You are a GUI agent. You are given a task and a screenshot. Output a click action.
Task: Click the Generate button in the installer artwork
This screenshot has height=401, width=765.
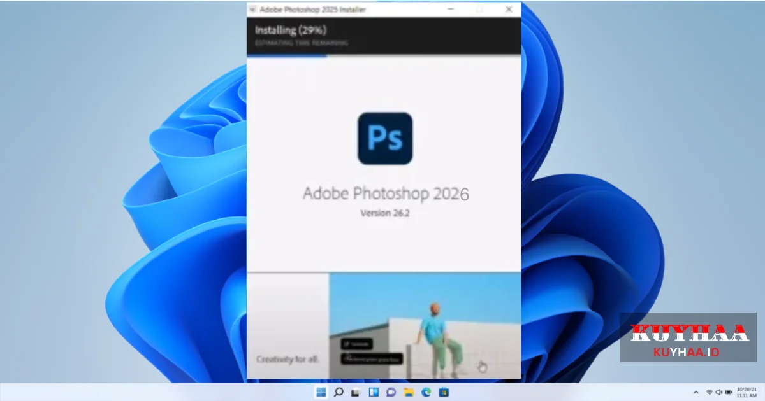point(356,344)
